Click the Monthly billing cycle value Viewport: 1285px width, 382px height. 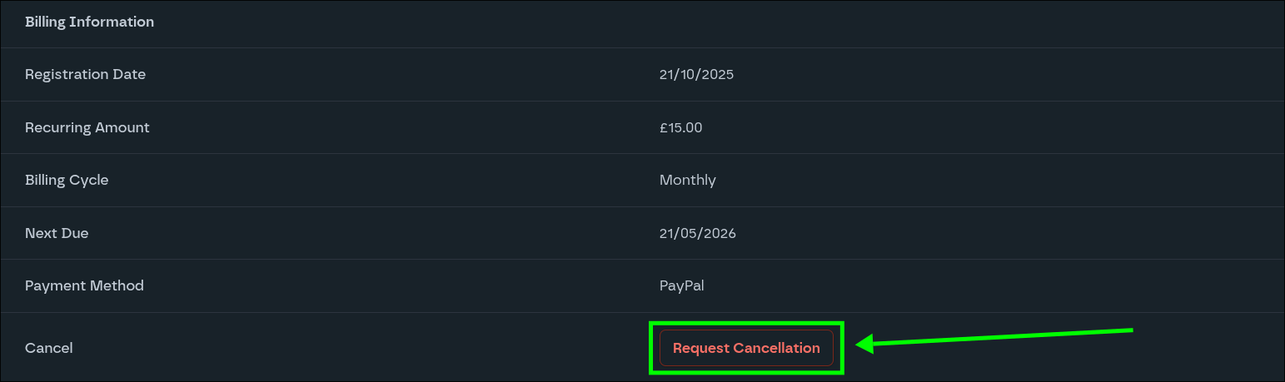coord(687,180)
